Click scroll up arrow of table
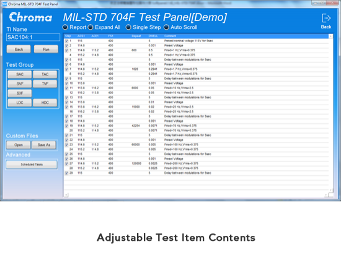 [330, 36]
